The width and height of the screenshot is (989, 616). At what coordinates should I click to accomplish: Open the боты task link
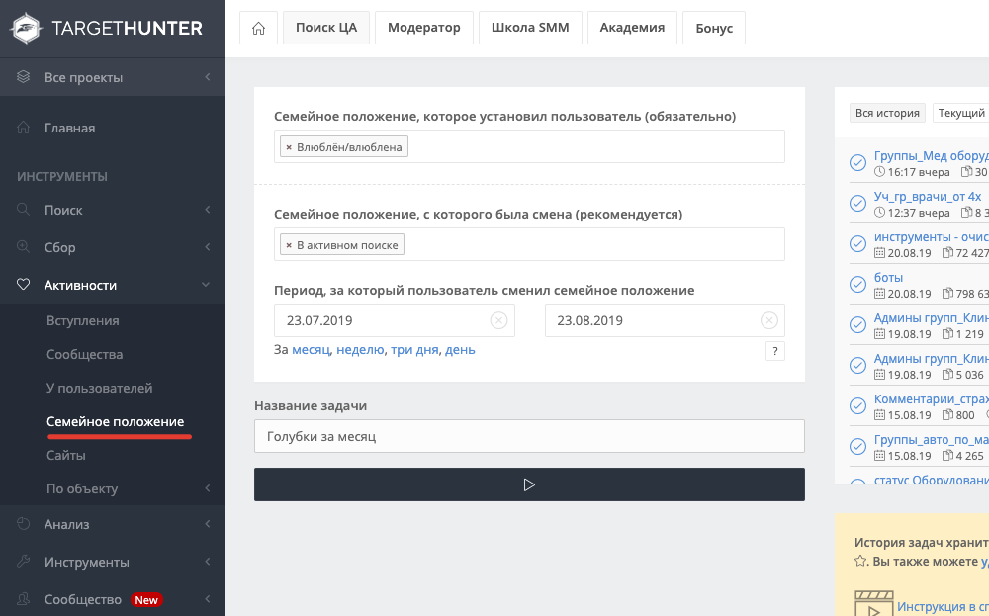(x=888, y=278)
